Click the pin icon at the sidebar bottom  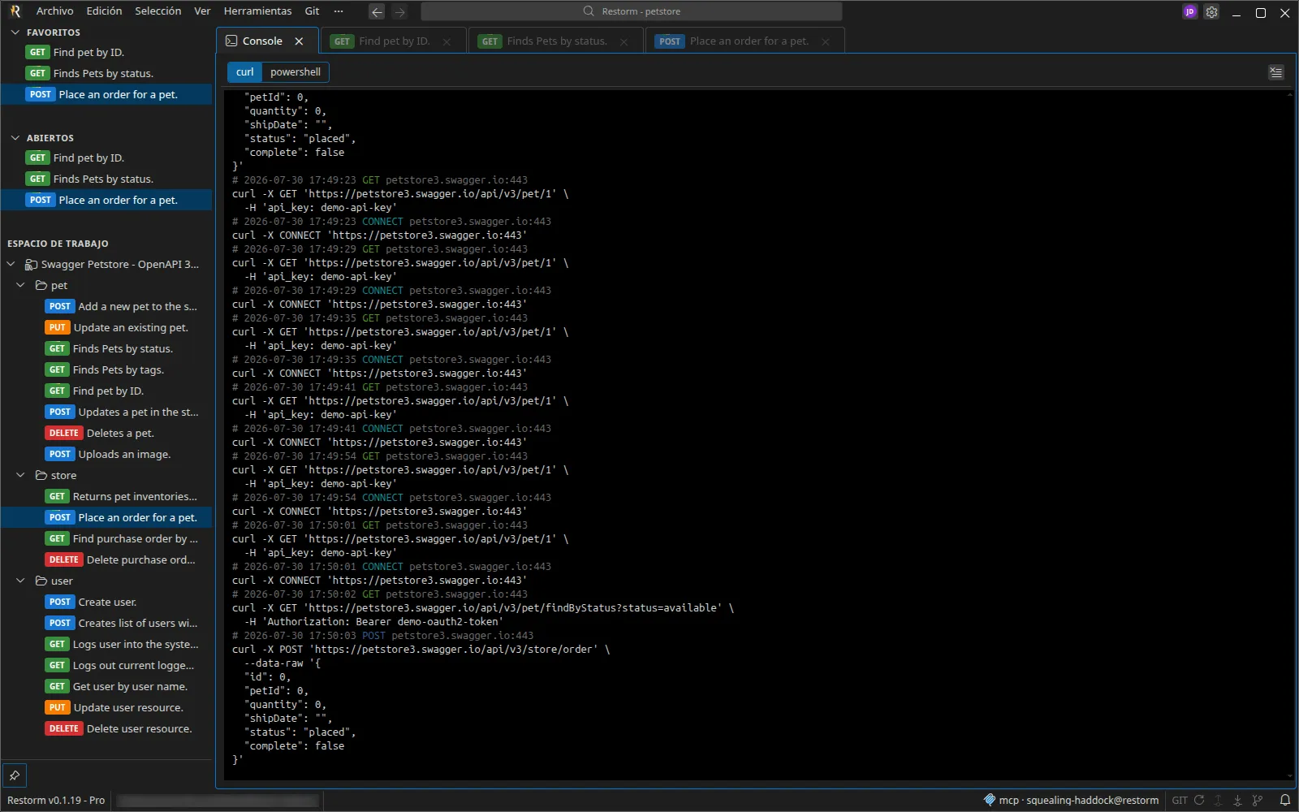15,775
